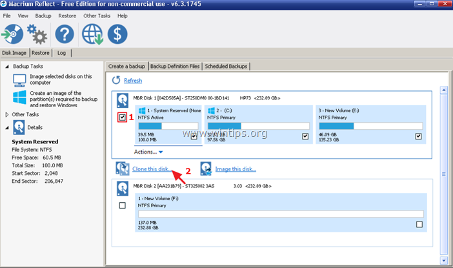Click the 'System Reserved' details heading

[x=35, y=142]
